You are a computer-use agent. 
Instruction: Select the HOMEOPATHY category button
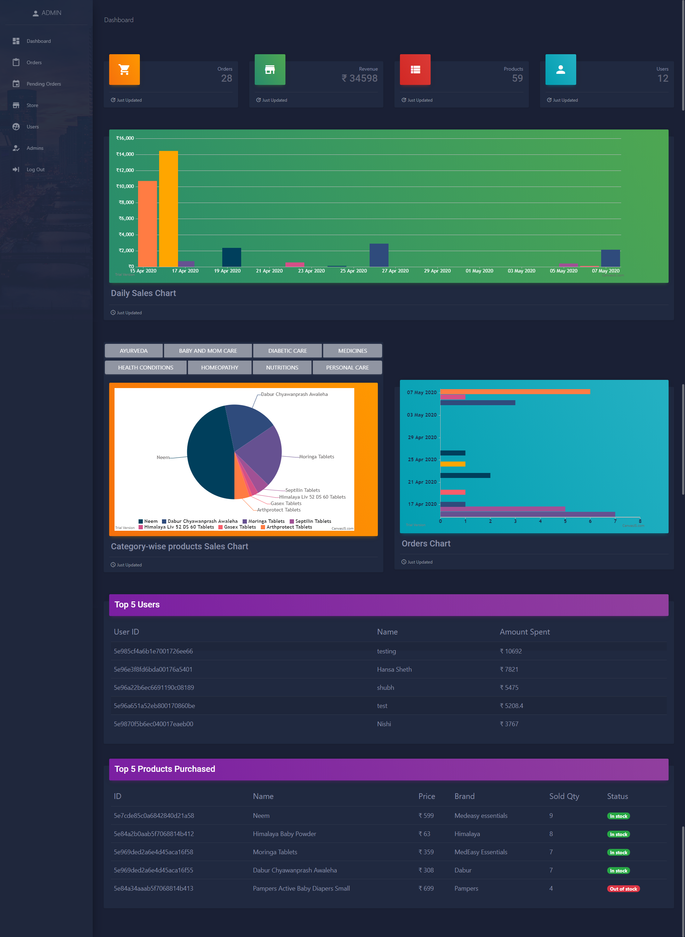[219, 367]
